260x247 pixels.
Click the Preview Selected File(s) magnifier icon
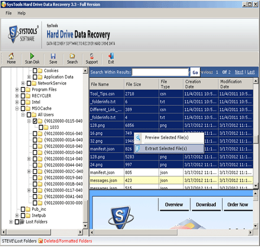click(x=138, y=138)
